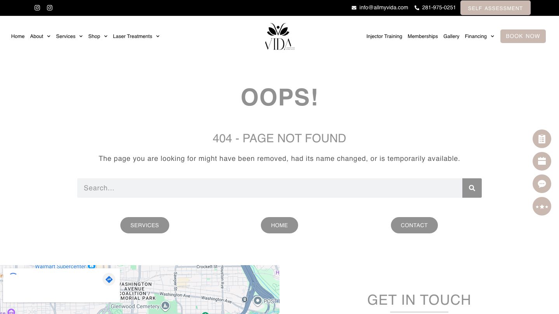Viewport: 559px width, 314px height.
Task: Click the BOOK NOW button
Action: [523, 36]
